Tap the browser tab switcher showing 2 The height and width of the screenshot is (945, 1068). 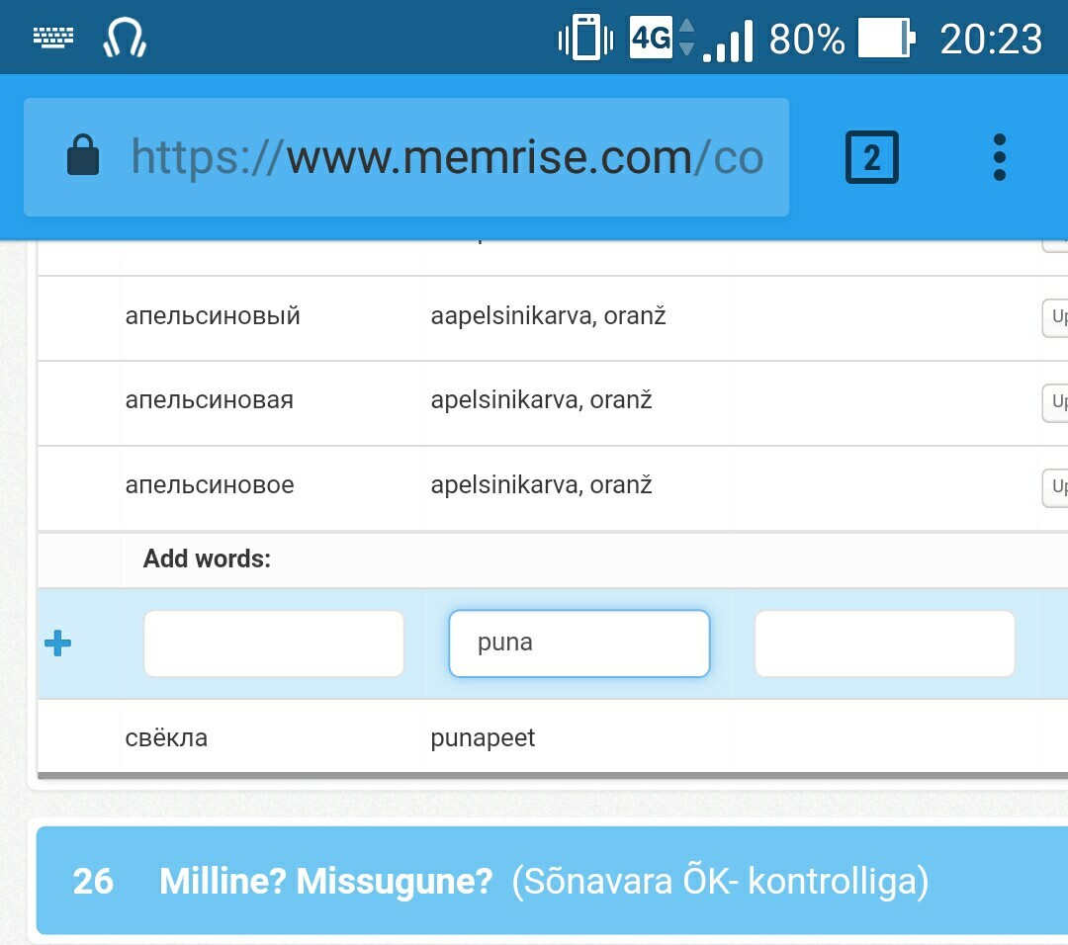(872, 157)
